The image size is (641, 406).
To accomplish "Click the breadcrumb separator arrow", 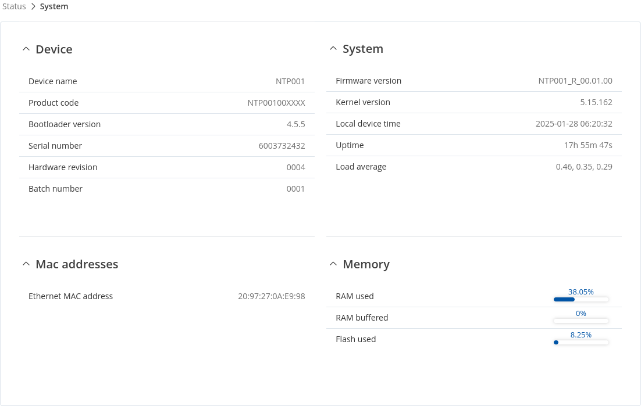I will pyautogui.click(x=33, y=7).
